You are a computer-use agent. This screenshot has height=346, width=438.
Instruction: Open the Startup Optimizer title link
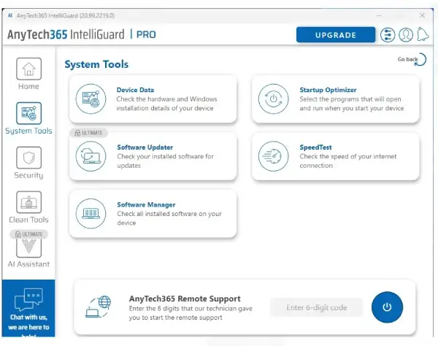tap(328, 90)
